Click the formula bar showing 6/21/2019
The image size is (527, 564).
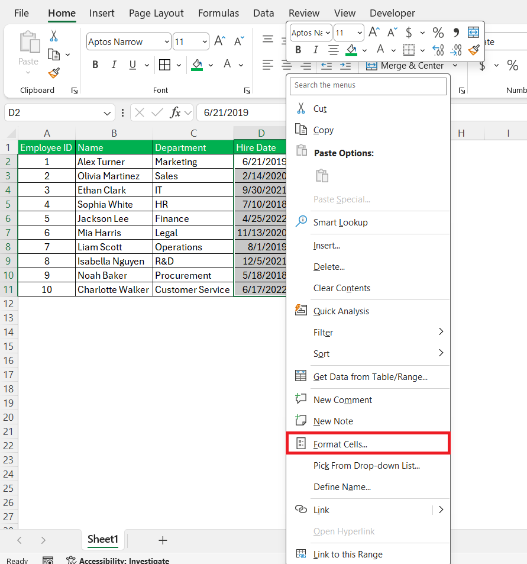(x=241, y=112)
